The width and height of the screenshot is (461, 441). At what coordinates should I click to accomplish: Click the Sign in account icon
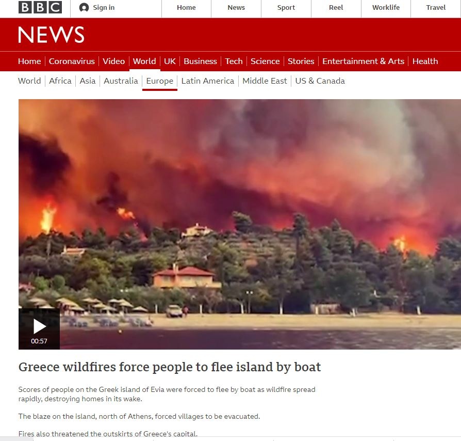pyautogui.click(x=84, y=8)
